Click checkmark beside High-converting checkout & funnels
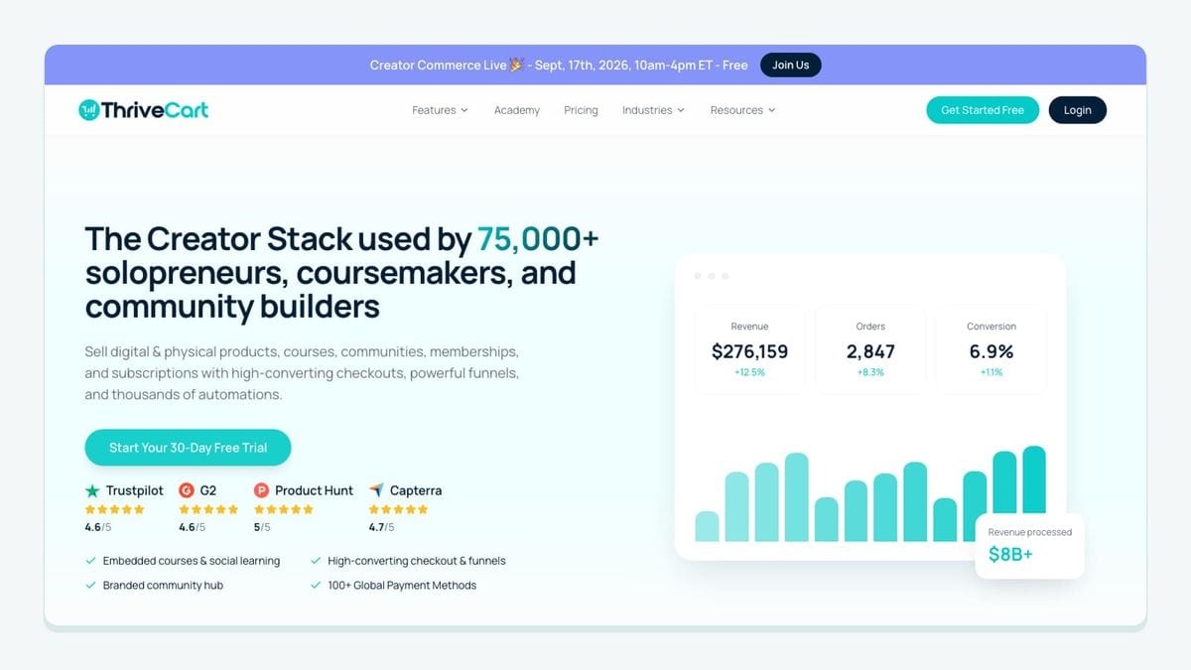The height and width of the screenshot is (670, 1191). coord(316,561)
